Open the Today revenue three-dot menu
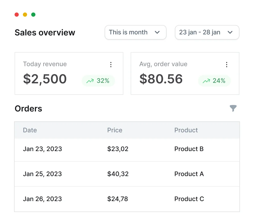 tap(111, 65)
